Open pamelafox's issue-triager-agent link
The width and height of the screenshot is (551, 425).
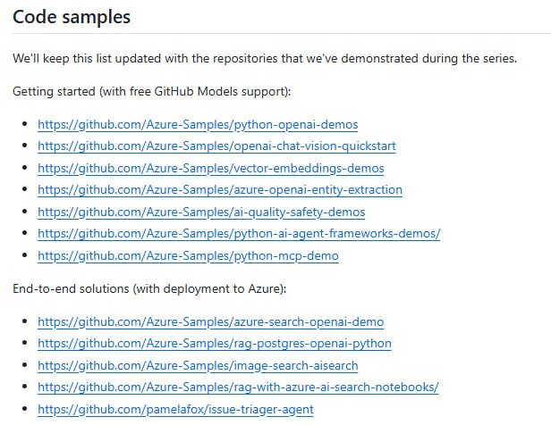pyautogui.click(x=175, y=409)
